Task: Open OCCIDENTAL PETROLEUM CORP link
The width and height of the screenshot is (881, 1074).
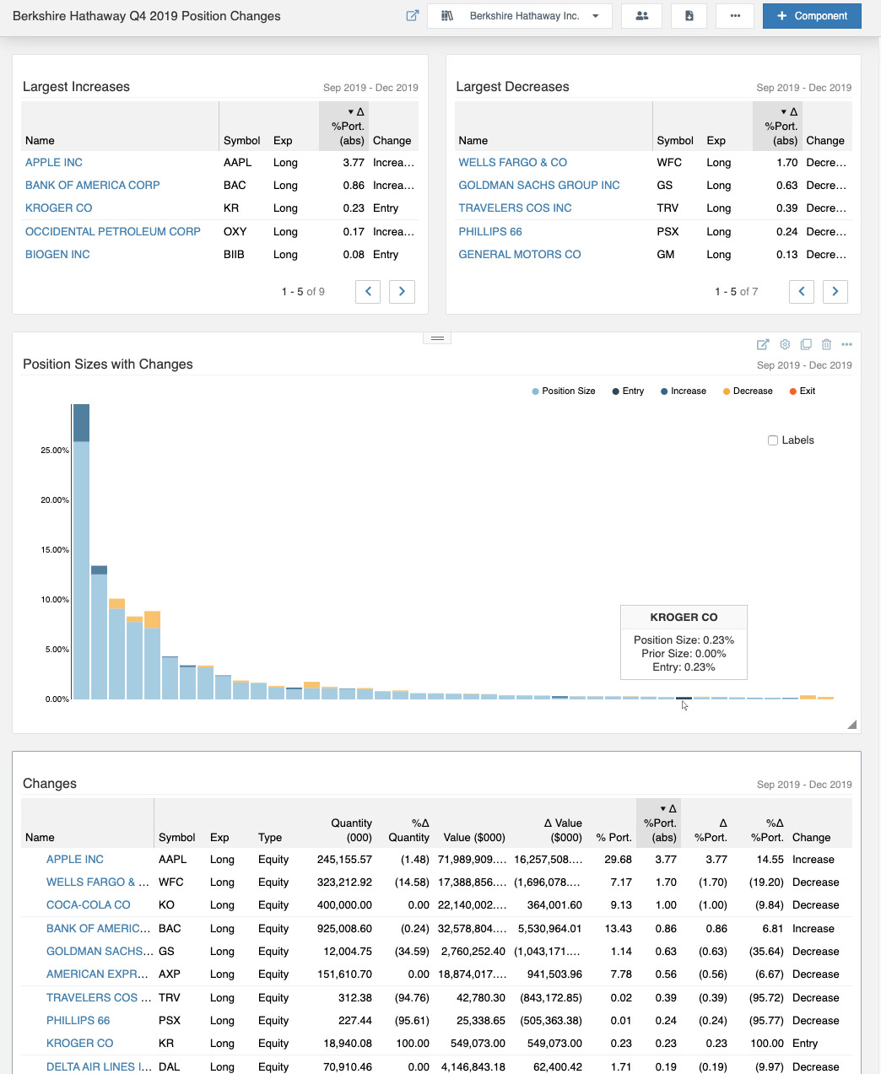Action: 113,232
